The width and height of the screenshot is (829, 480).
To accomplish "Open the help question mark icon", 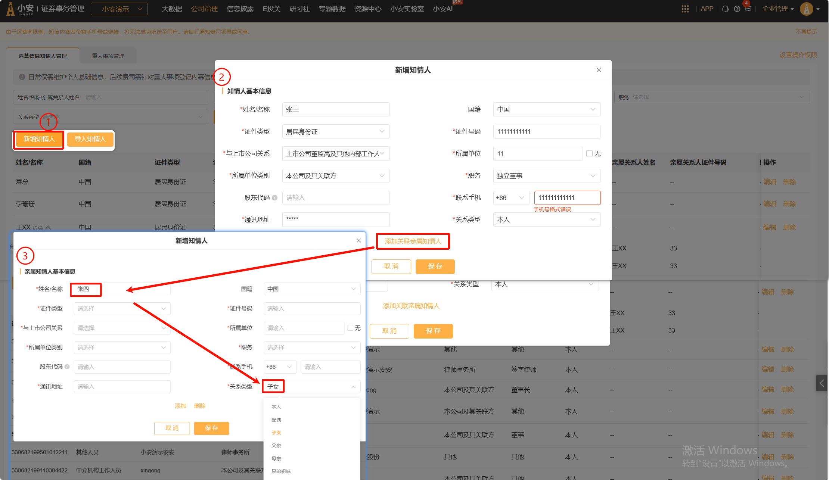I will [737, 9].
